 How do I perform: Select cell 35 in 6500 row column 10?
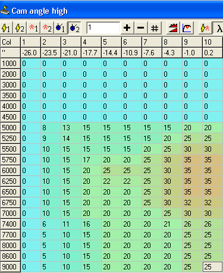click(x=212, y=192)
